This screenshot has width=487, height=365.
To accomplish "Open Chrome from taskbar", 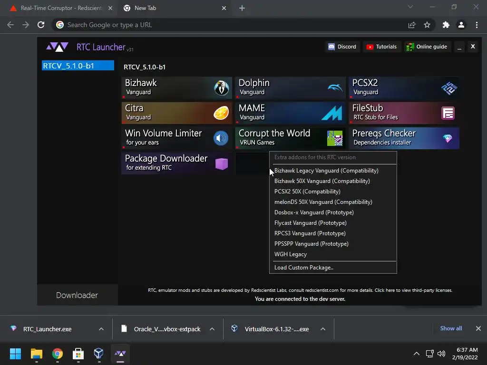I will click(58, 354).
